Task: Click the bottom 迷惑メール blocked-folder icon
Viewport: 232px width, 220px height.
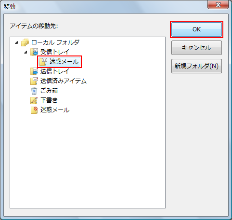Action: point(34,110)
